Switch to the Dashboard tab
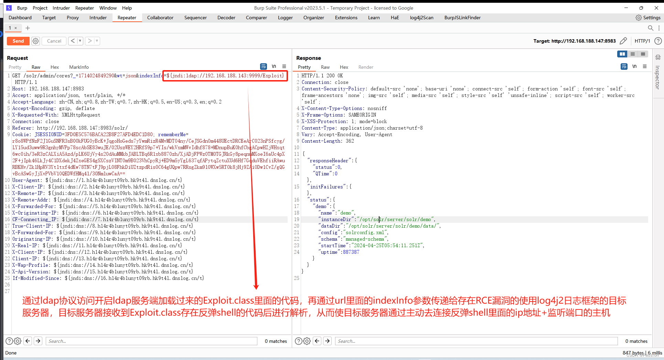Image resolution: width=664 pixels, height=360 pixels. (x=20, y=18)
